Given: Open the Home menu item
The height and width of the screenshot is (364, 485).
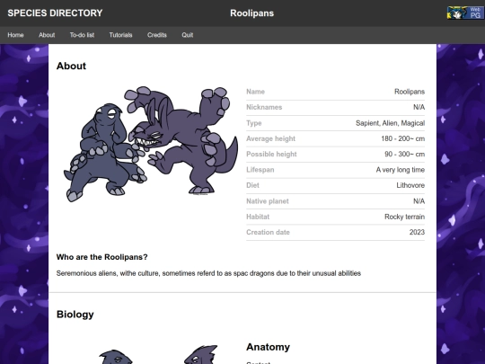Looking at the screenshot, I should pos(15,35).
